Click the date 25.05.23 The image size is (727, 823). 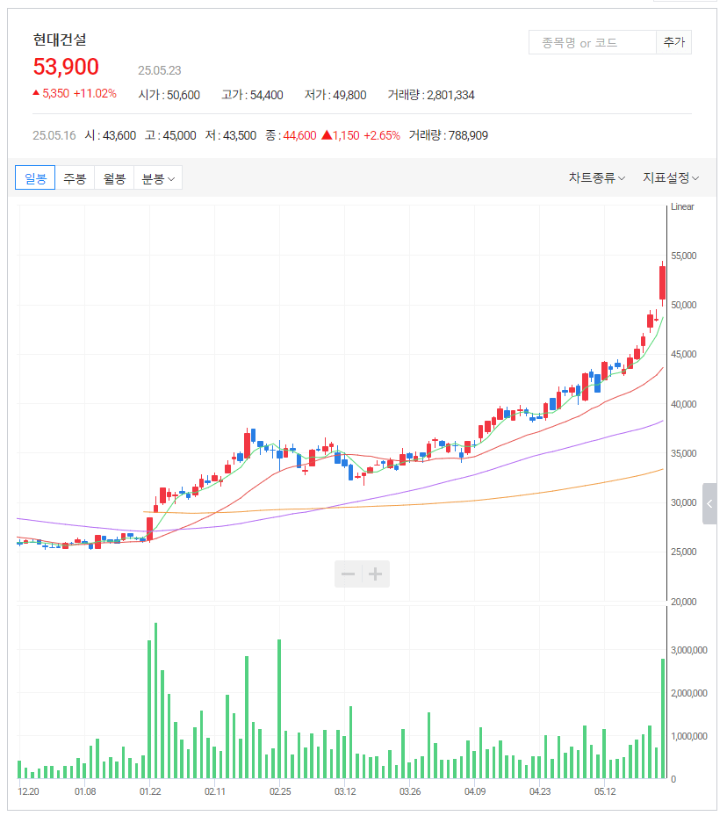click(x=160, y=70)
